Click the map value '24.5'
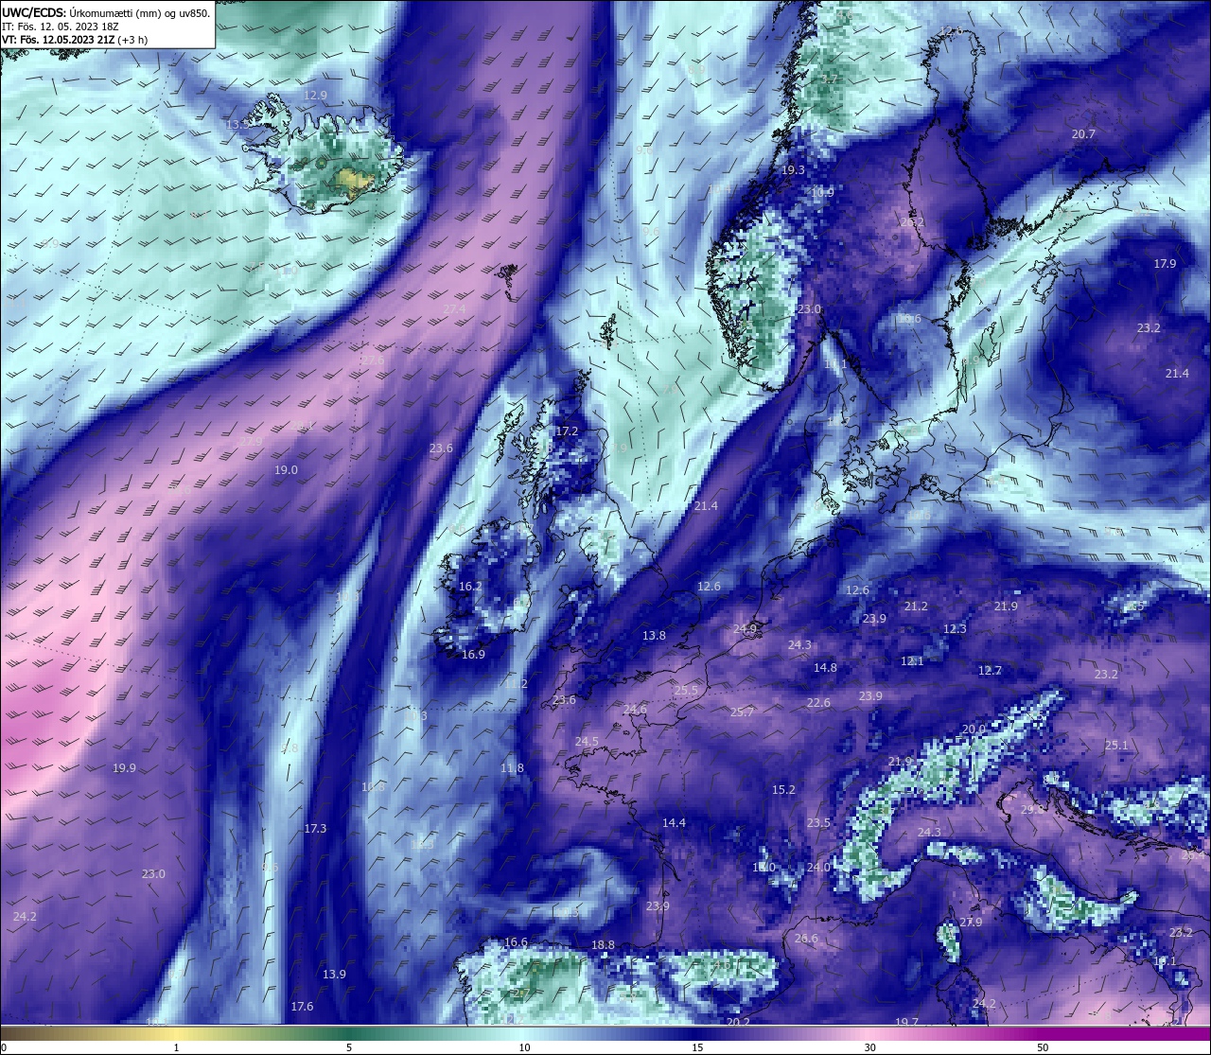This screenshot has width=1211, height=1055. [587, 741]
